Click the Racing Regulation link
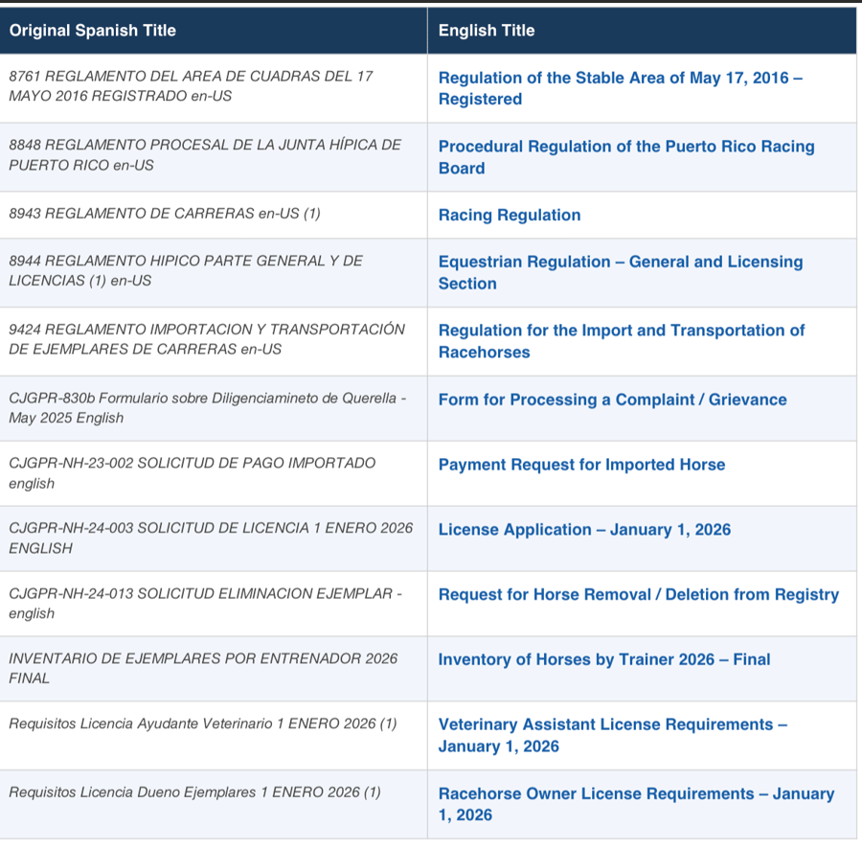 [509, 215]
